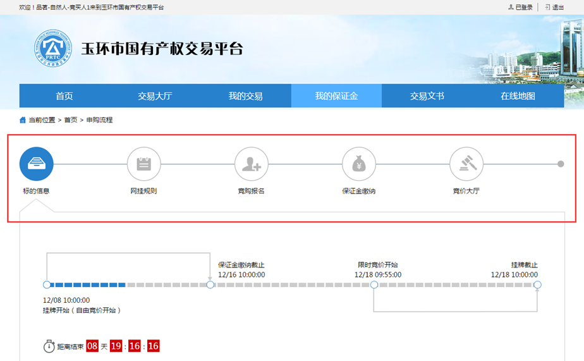The height and width of the screenshot is (361, 584).
Task: Click the 保证金缴纳 money bag icon
Action: click(x=359, y=164)
